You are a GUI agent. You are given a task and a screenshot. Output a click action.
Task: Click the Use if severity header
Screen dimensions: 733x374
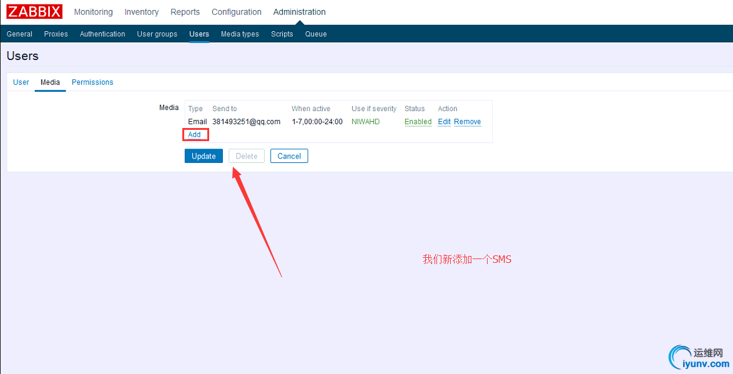(x=374, y=109)
